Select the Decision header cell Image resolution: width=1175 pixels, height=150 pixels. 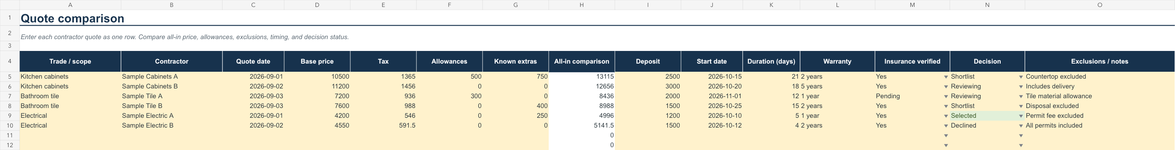tap(987, 61)
